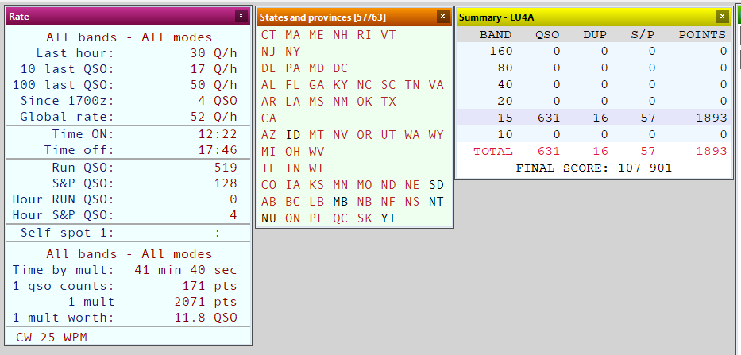Click the FINAL SCORE value line

593,168
